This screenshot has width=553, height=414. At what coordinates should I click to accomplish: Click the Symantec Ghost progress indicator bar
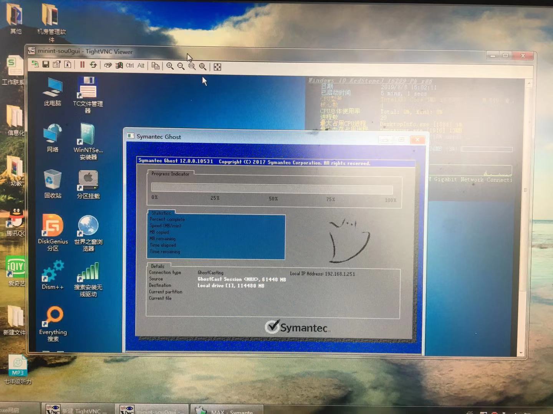[272, 188]
